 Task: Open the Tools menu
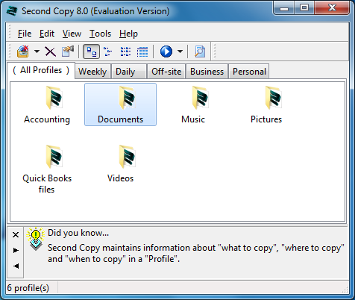tap(100, 34)
